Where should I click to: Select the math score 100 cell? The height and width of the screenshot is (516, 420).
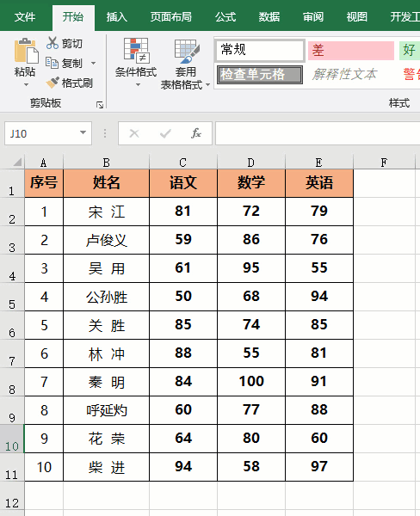coord(251,382)
